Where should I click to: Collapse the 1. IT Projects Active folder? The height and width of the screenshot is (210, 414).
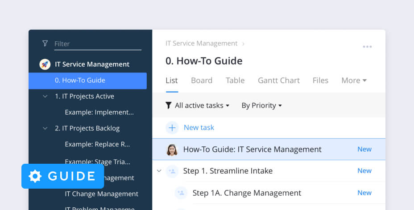tap(45, 97)
